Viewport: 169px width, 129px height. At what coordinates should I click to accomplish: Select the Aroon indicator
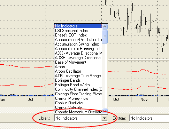pos(78,67)
